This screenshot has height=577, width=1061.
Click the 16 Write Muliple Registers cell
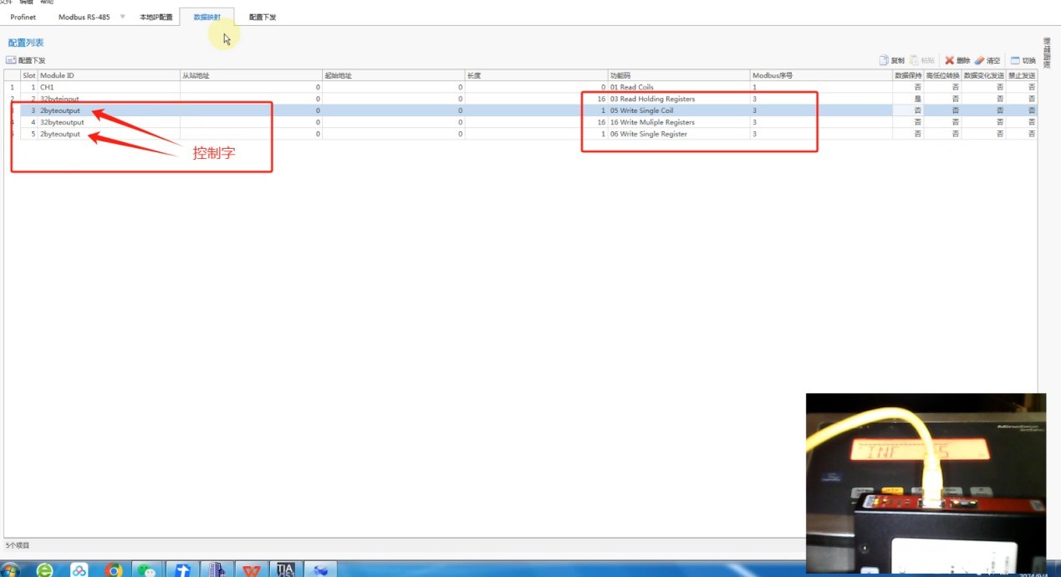coord(679,122)
